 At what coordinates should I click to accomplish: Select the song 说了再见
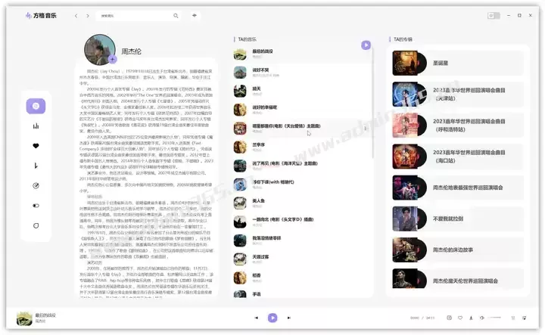(x=302, y=166)
